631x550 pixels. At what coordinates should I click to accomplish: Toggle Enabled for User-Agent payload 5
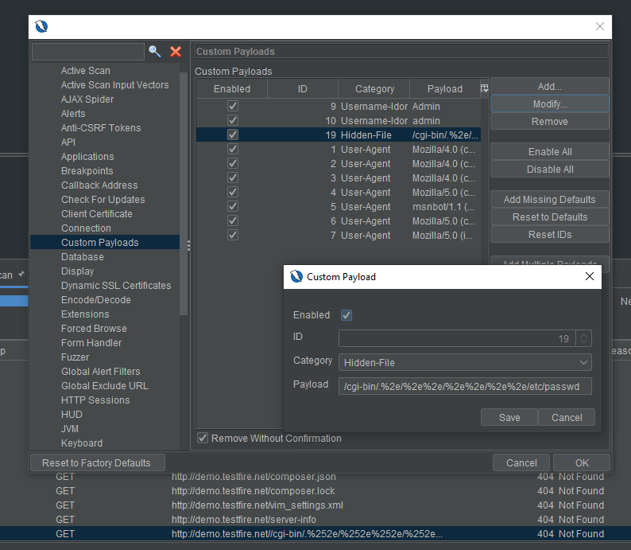pos(233,206)
